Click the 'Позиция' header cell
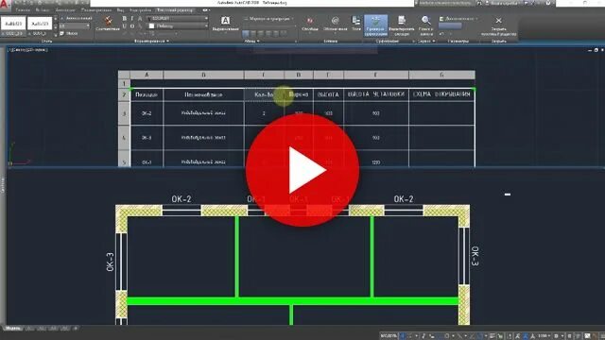Screen dimensions: 605x340 tap(147, 94)
